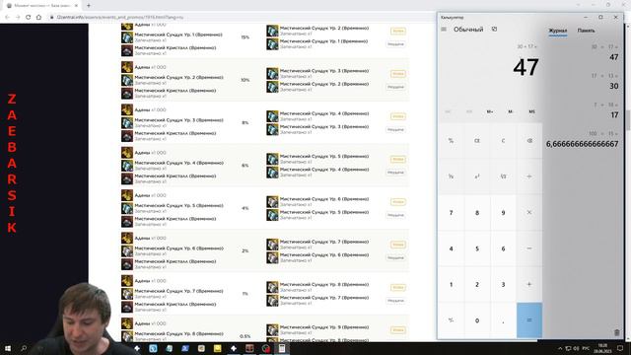631x355 pixels.
Task: Click the 1% chance value
Action: 245,294
